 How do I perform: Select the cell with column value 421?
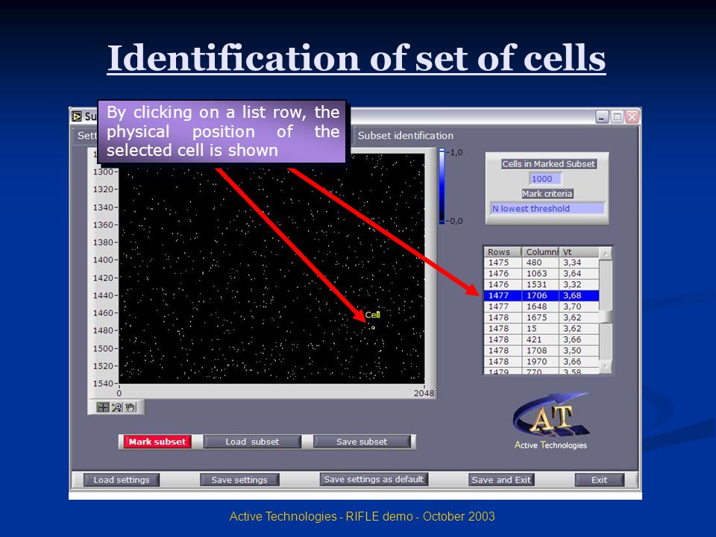pos(541,339)
